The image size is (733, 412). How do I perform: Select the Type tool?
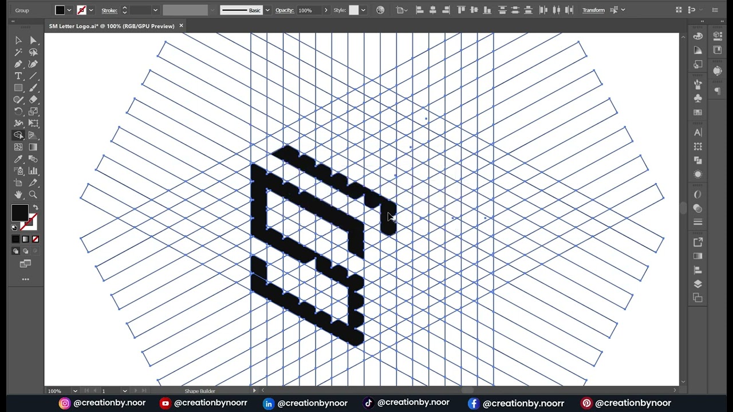[18, 76]
